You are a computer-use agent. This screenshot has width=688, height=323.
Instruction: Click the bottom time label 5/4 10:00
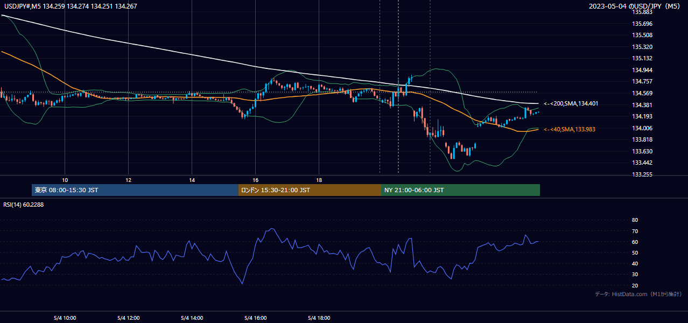[65, 318]
